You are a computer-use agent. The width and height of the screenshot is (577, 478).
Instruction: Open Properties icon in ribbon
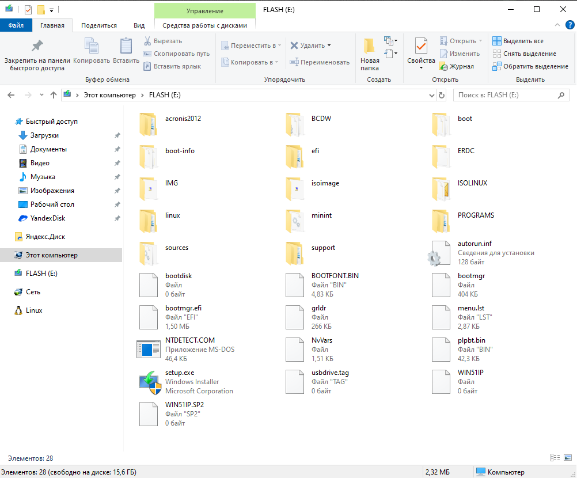[421, 47]
